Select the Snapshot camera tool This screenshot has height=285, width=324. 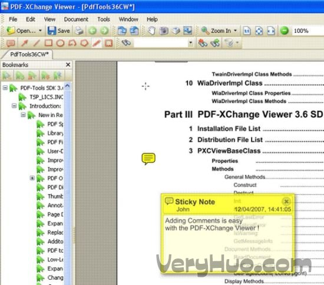(164, 31)
